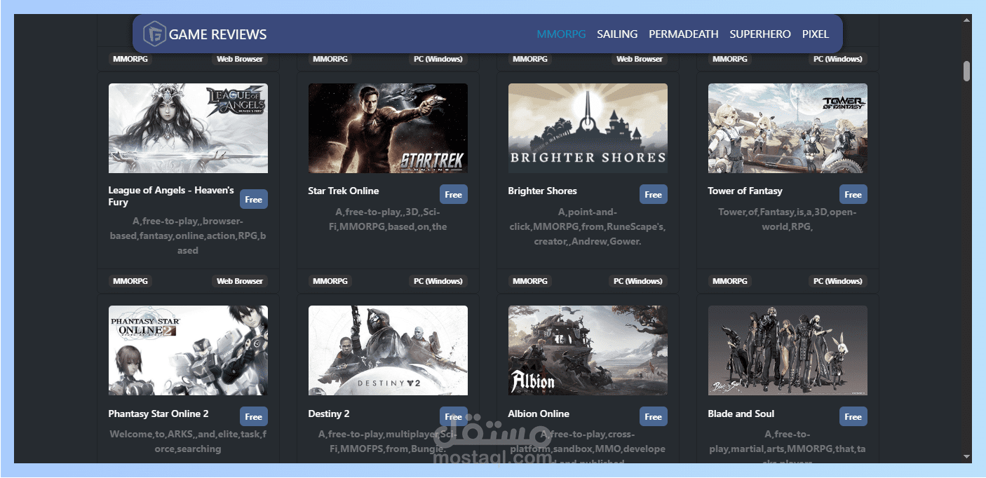Click MMORPG tag under Brighter Shores
This screenshot has height=478, width=986.
530,281
